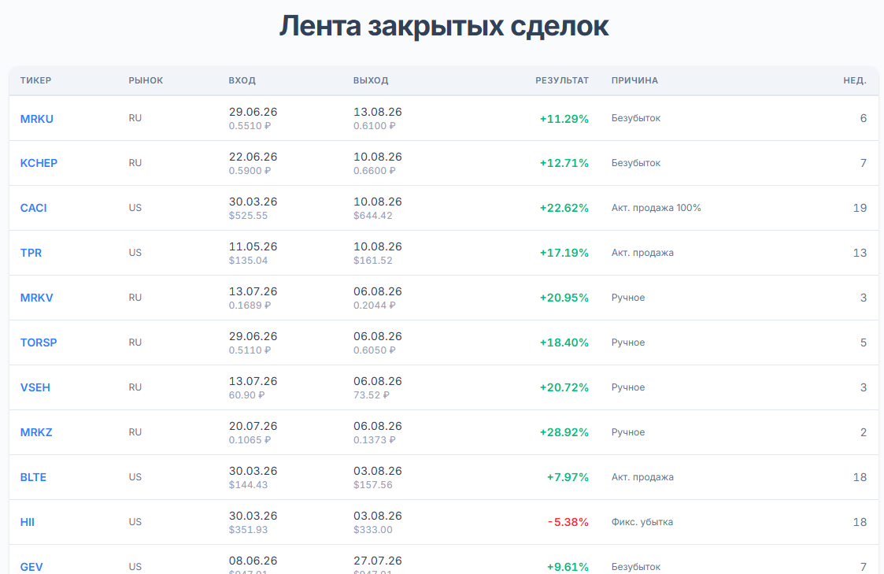
Task: Click the НЕД. column header
Action: [855, 80]
